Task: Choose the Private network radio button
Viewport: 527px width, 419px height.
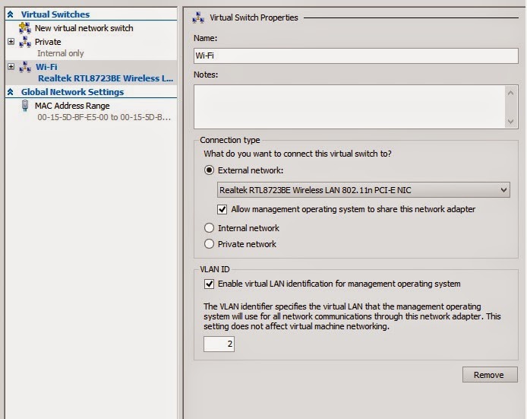Action: 210,244
